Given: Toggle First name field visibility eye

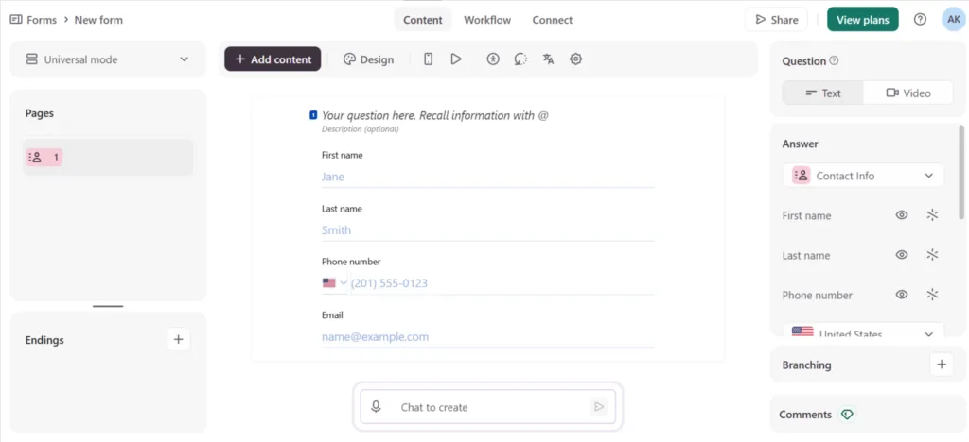Looking at the screenshot, I should 902,215.
